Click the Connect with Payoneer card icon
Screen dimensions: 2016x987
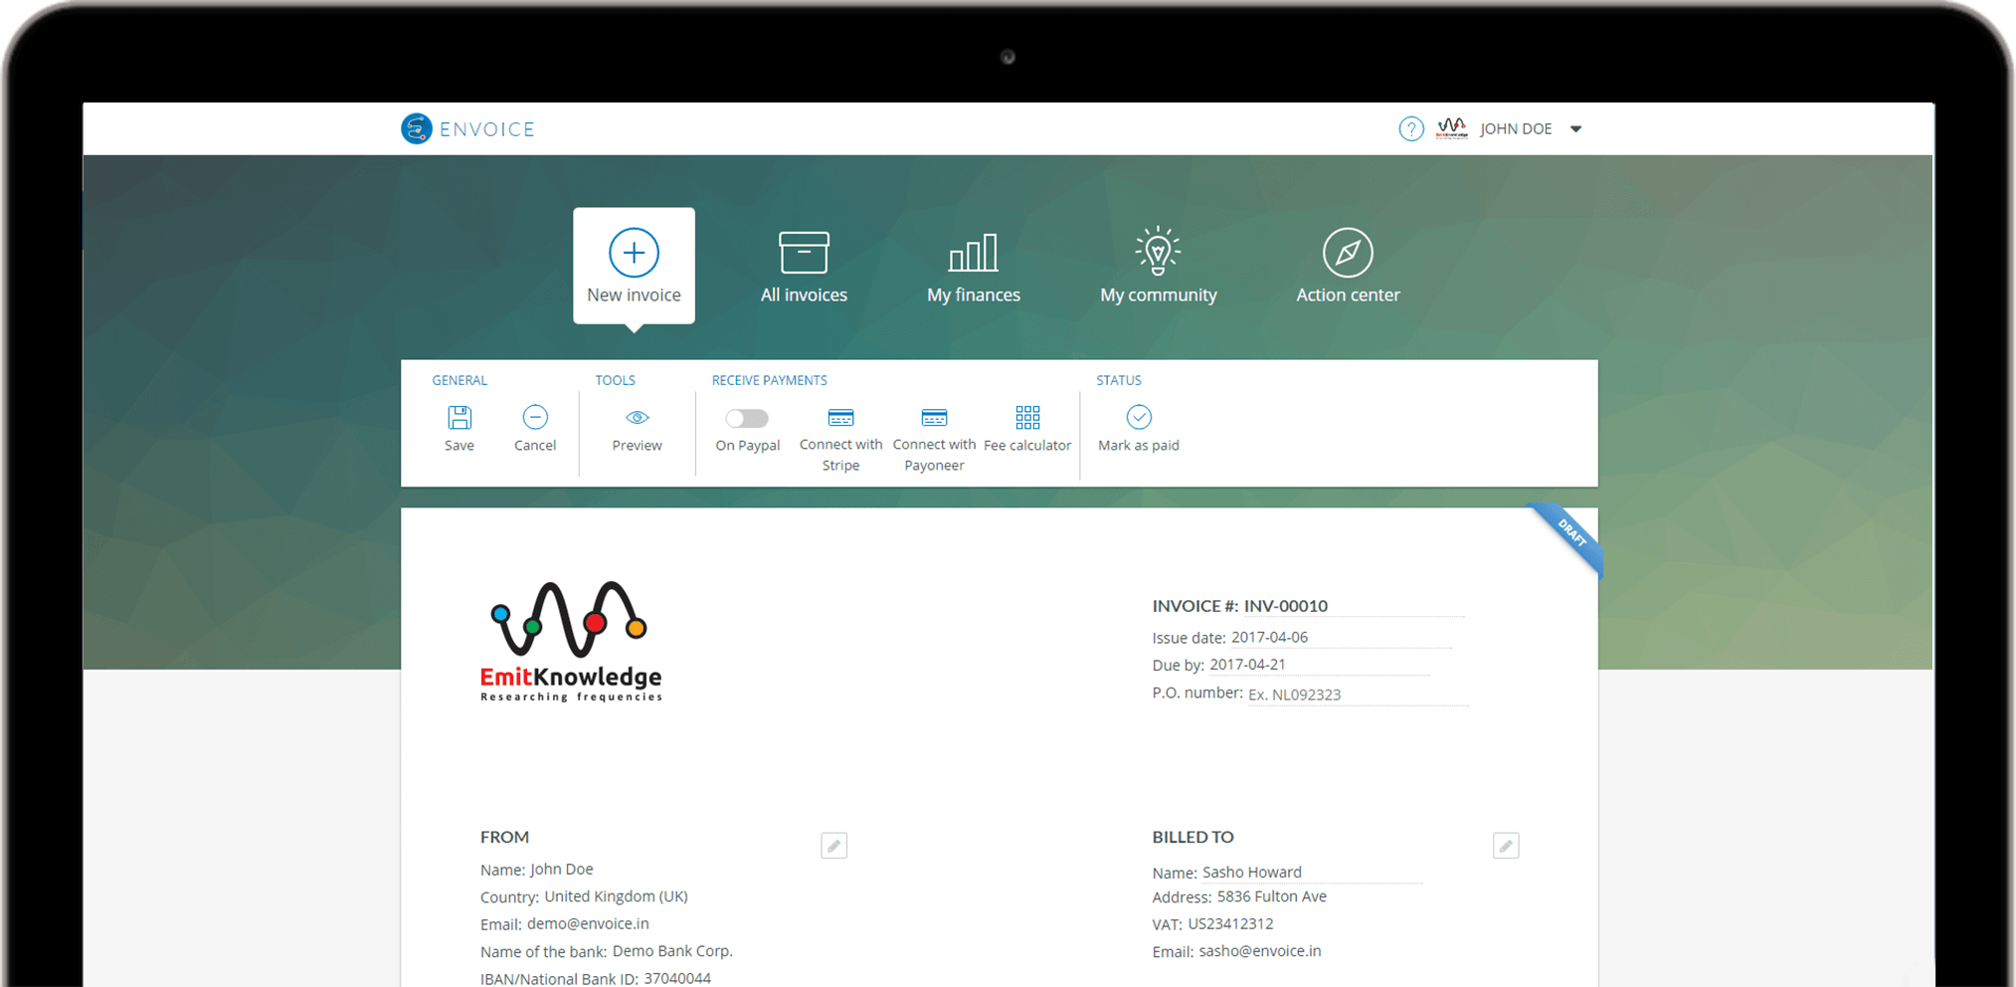click(x=934, y=418)
